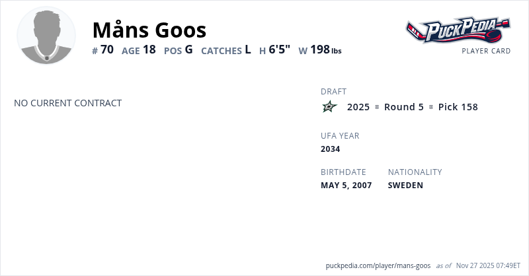The width and height of the screenshot is (529, 276).
Task: Click the nationality value Sweden
Action: 405,185
